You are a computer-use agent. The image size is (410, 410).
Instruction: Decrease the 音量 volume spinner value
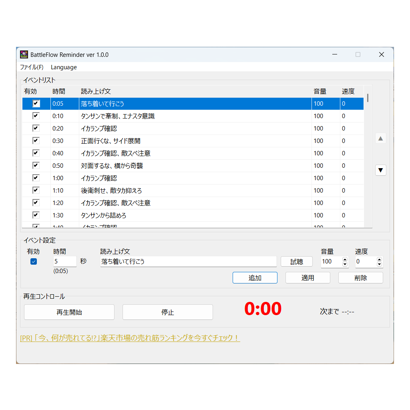click(345, 264)
